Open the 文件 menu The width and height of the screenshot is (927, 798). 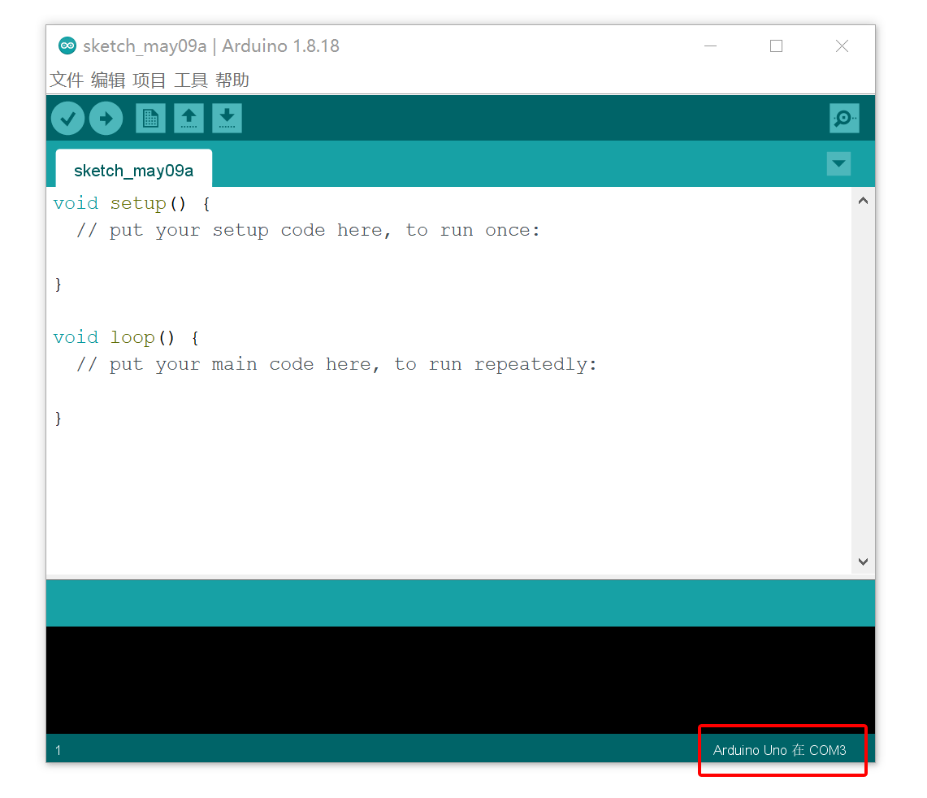(x=67, y=80)
